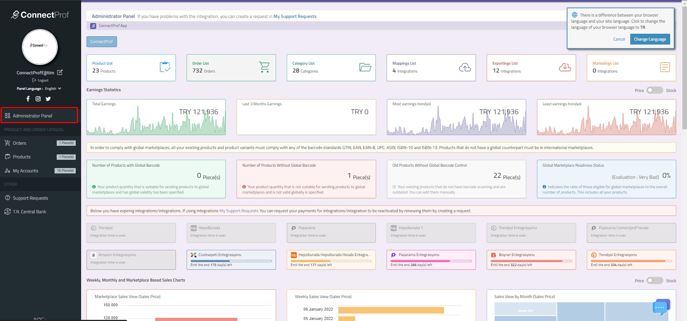The width and height of the screenshot is (687, 321).
Task: Toggle Price/Stock switch for Sales Charts
Action: [654, 281]
